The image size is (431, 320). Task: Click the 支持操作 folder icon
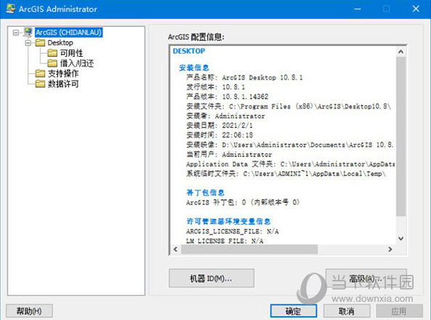click(x=41, y=73)
